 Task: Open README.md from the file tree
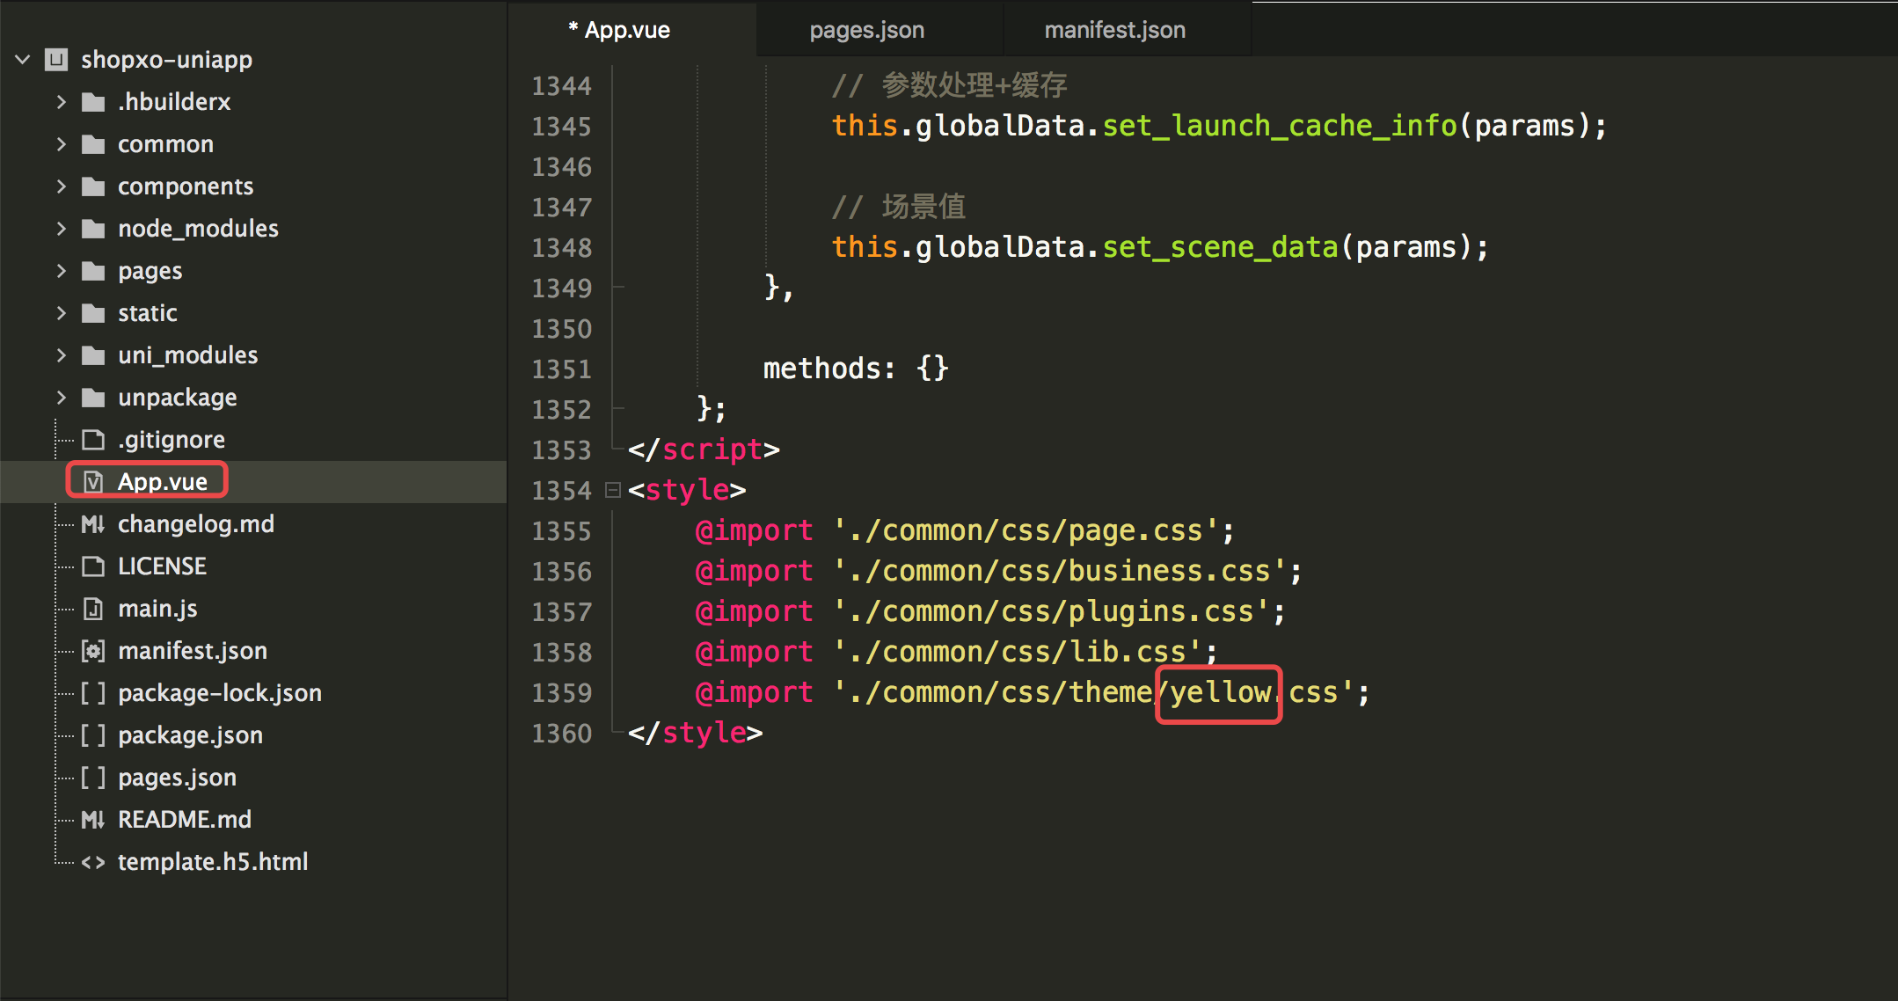185,820
